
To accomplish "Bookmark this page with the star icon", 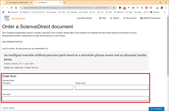I will pos(114,8).
